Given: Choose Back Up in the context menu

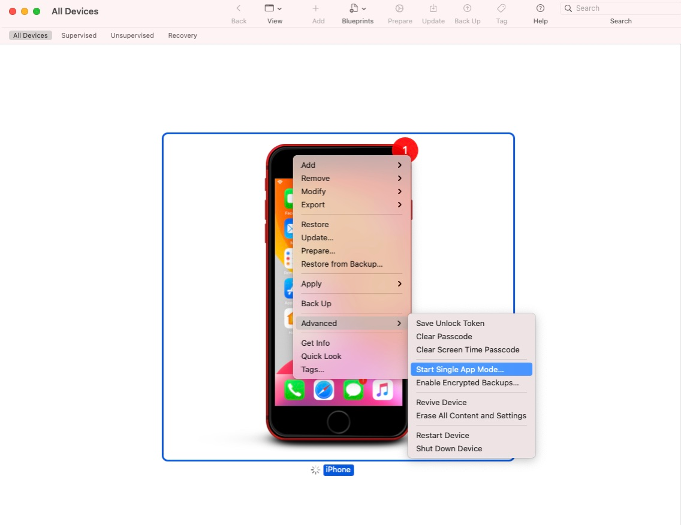Looking at the screenshot, I should pos(352,303).
